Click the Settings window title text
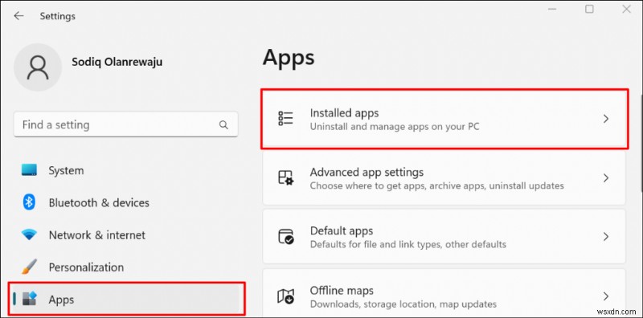The height and width of the screenshot is (318, 643). (x=57, y=16)
